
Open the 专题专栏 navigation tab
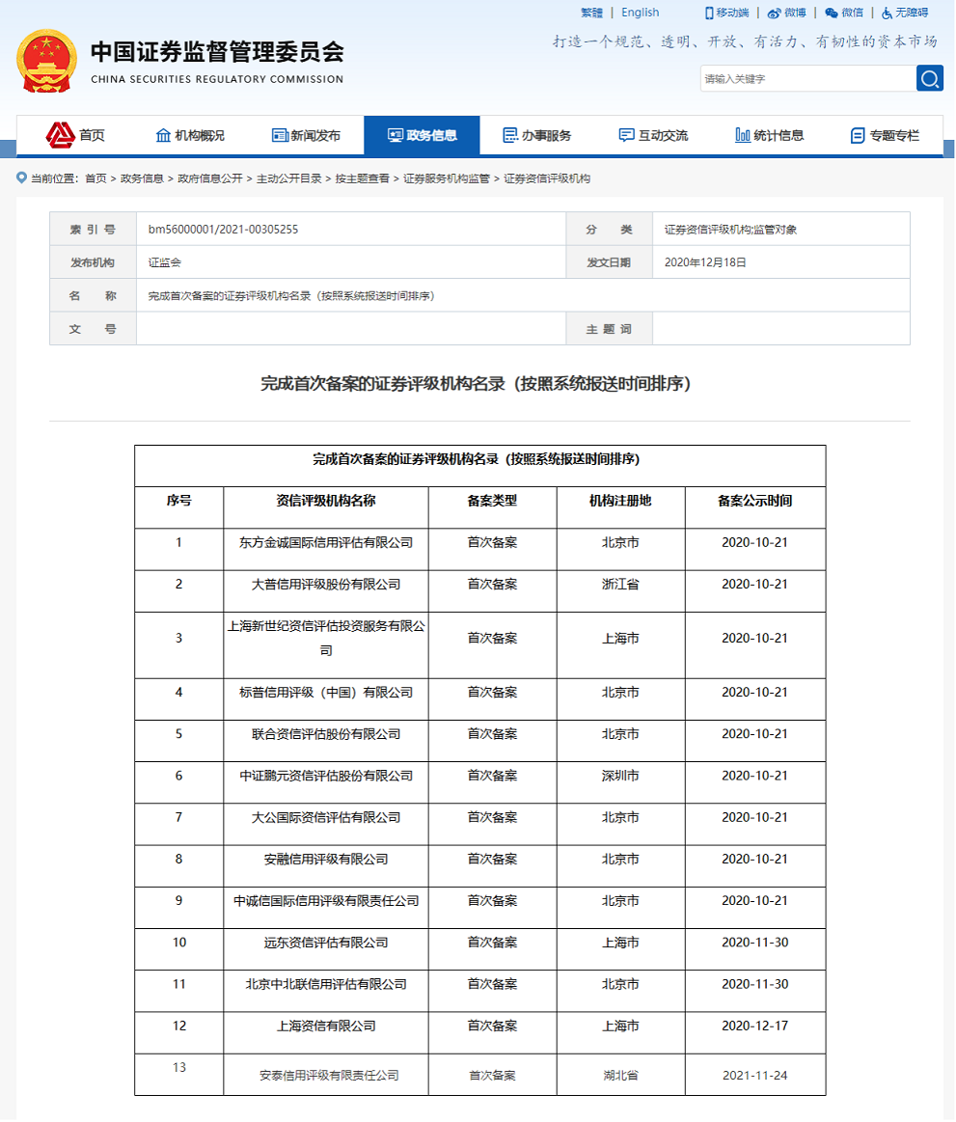pos(885,135)
